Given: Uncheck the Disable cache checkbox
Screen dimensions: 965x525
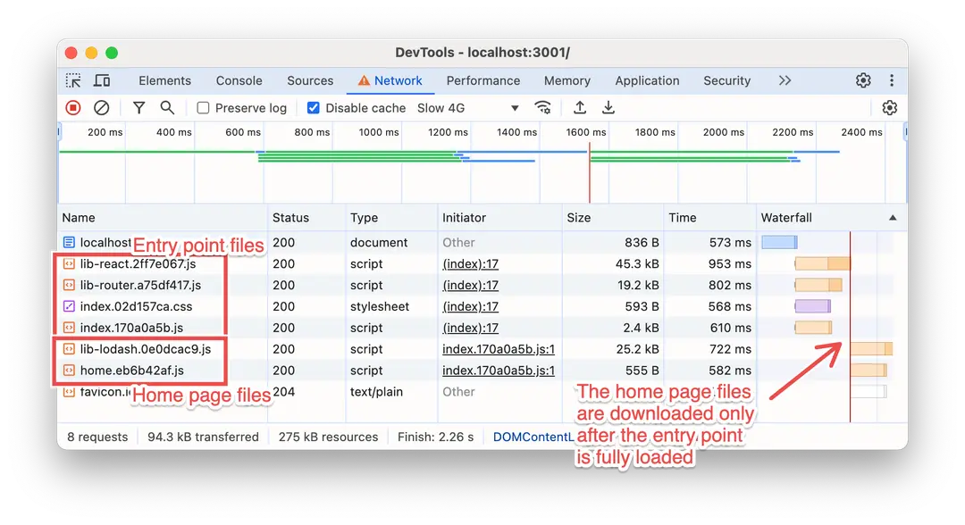Looking at the screenshot, I should (x=314, y=108).
